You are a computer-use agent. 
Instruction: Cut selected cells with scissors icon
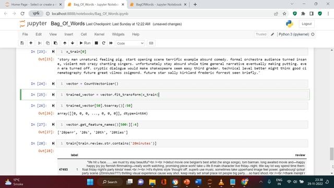pos(40,43)
